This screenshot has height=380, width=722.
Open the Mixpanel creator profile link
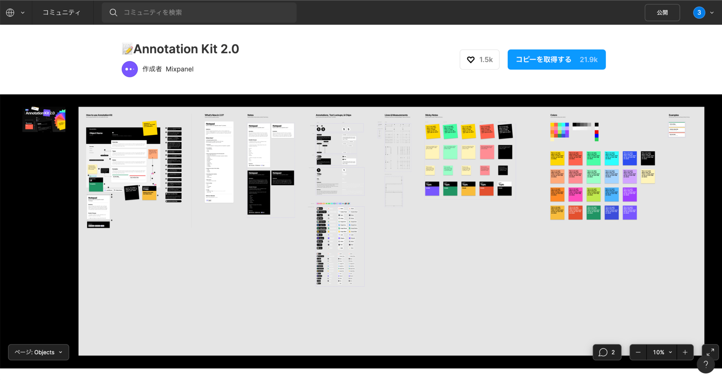tap(180, 69)
